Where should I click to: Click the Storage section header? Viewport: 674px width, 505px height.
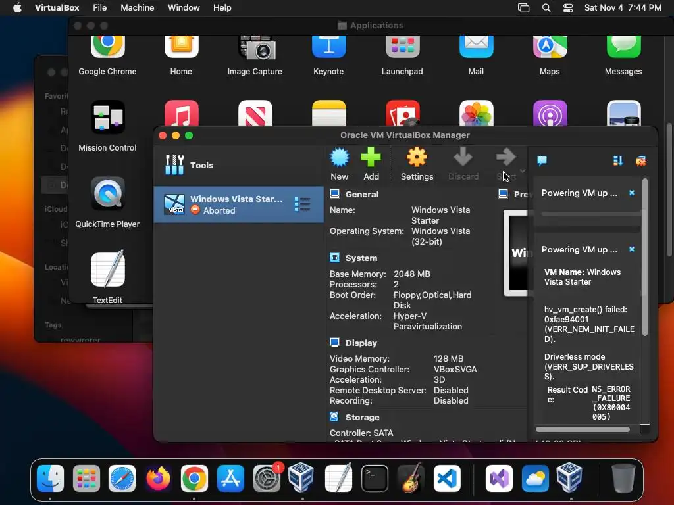coord(362,417)
